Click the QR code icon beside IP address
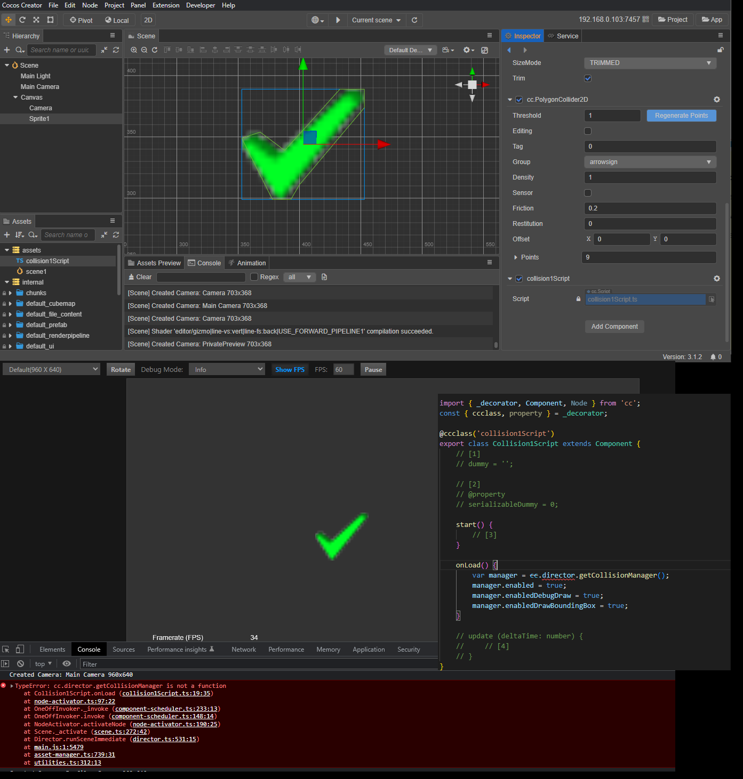743x779 pixels. 646,19
